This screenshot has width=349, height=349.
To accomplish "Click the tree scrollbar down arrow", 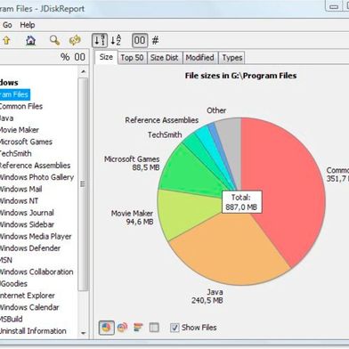I will (x=84, y=333).
